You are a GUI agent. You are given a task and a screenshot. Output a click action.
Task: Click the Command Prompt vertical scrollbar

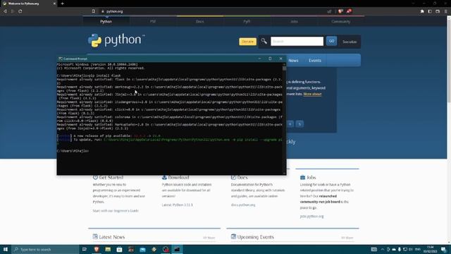(284, 119)
